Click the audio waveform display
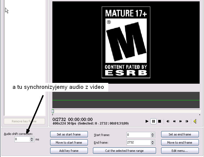The height and width of the screenshot is (157, 204). [x=126, y=100]
